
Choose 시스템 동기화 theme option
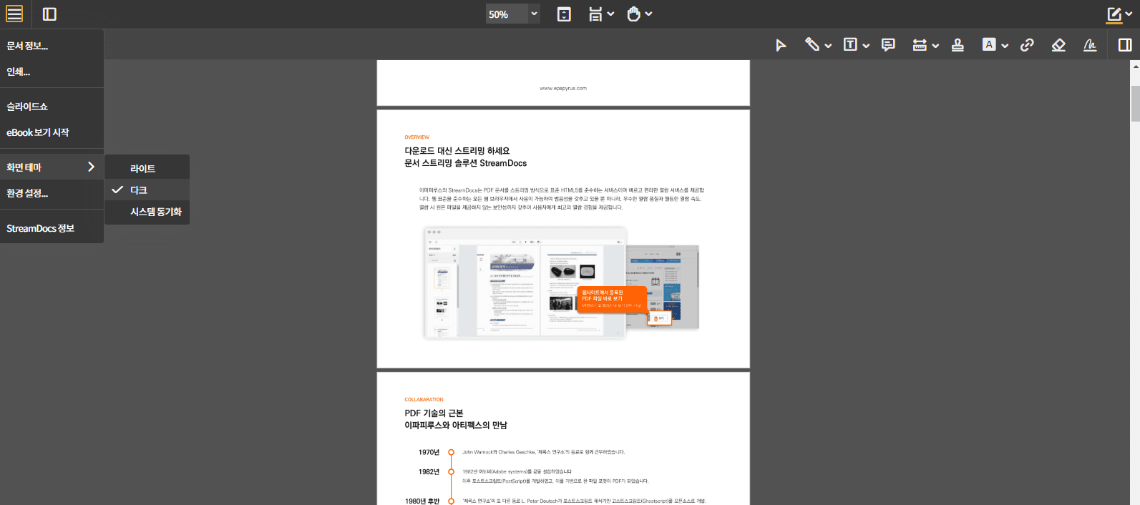pyautogui.click(x=147, y=212)
